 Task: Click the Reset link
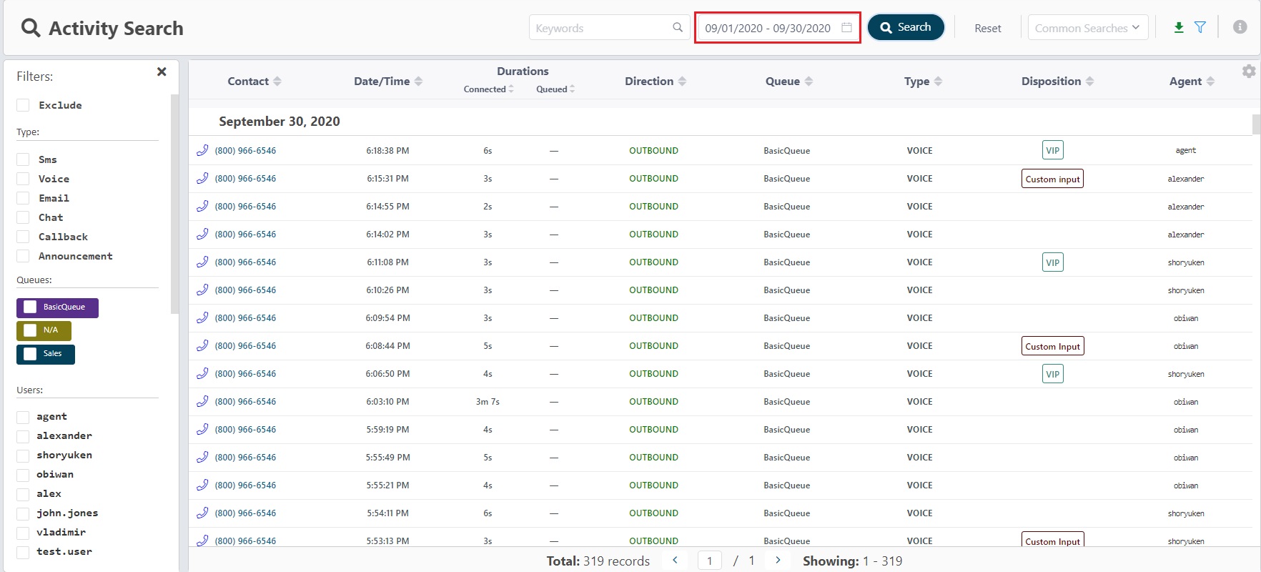[x=987, y=29]
